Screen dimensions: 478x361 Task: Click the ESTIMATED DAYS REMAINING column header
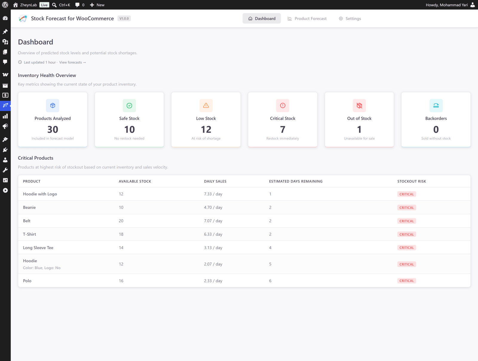pos(296,181)
